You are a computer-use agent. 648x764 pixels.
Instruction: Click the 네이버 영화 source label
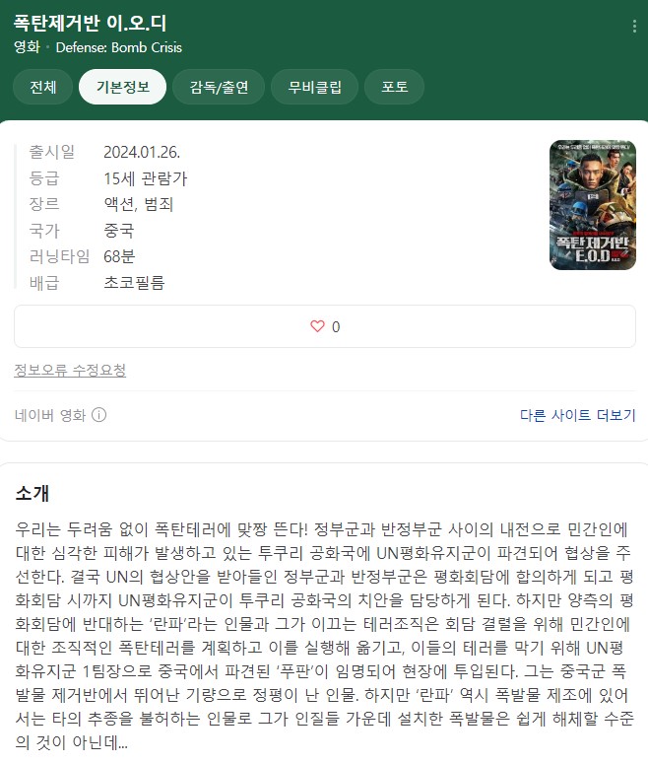point(50,415)
